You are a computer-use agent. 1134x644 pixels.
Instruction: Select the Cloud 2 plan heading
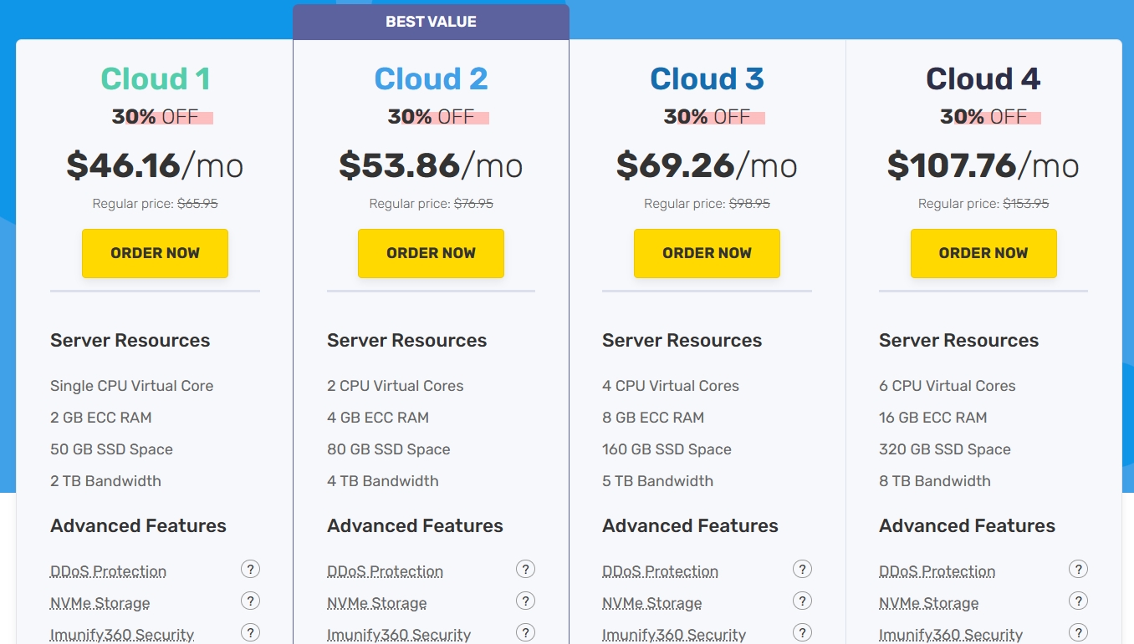point(431,79)
